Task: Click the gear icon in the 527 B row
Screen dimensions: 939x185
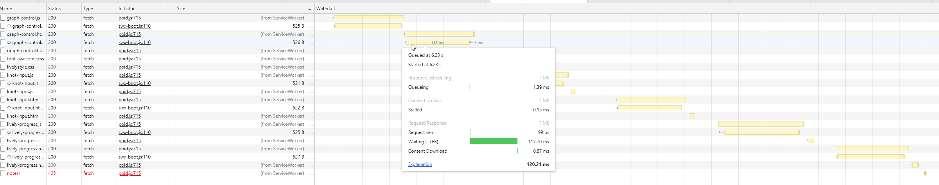Action: coord(9,157)
